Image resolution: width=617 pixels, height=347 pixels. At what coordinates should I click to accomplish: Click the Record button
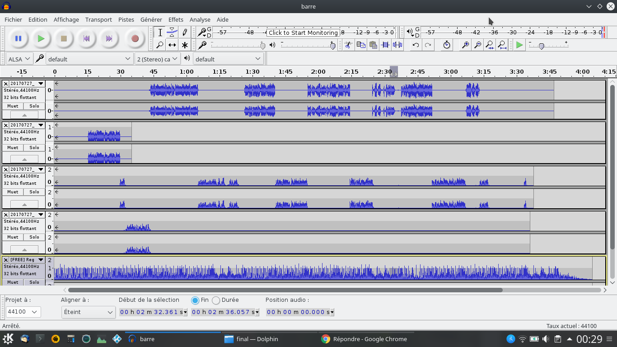[135, 39]
